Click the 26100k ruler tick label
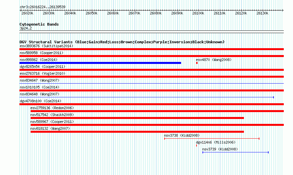Screen dimensions: 293x175 pos(198,13)
